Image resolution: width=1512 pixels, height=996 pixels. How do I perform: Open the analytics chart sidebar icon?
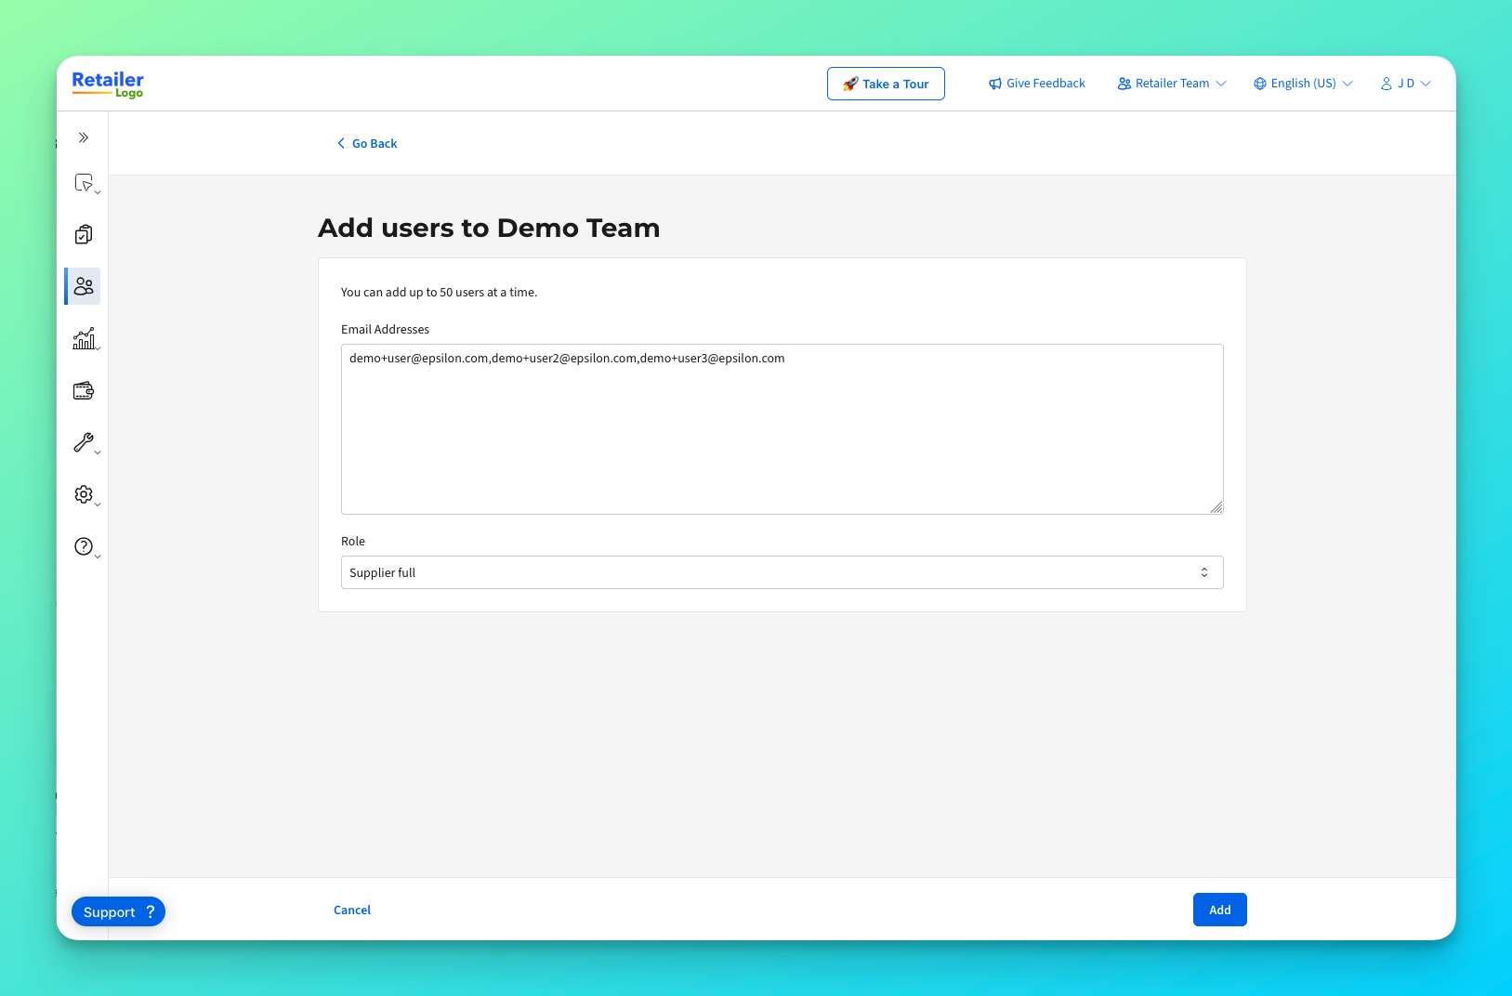(x=85, y=339)
